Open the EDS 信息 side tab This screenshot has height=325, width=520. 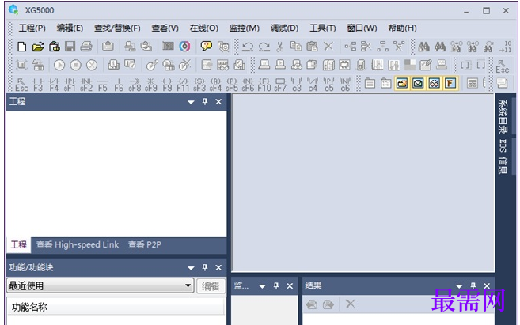(503, 157)
